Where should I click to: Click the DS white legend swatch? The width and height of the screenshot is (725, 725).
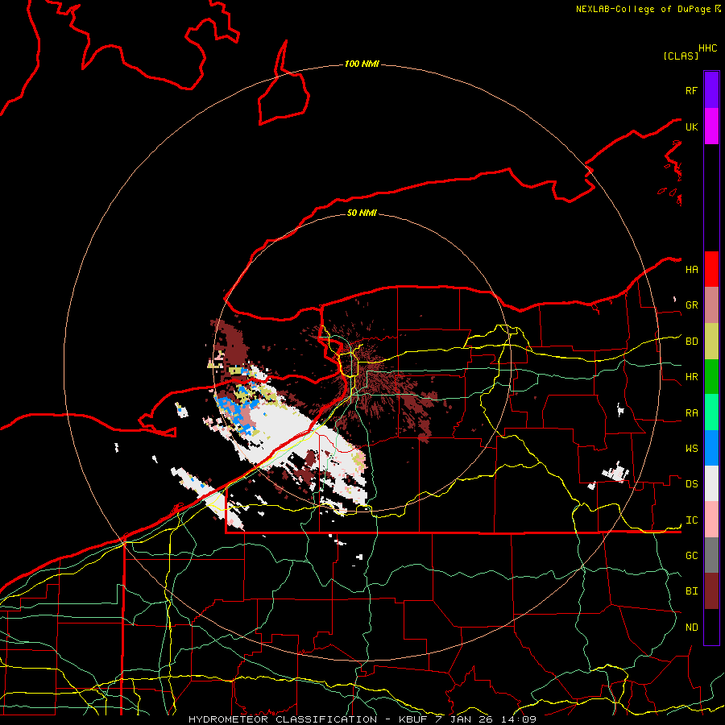(711, 483)
